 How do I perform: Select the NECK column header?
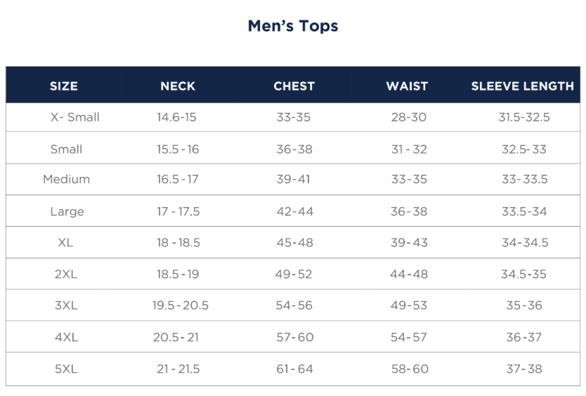pyautogui.click(x=178, y=86)
